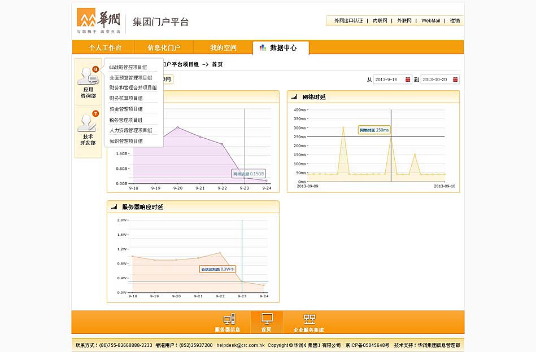This screenshot has width=536, height=352.
Task: Open 外网出口认证 link
Action: point(348,20)
